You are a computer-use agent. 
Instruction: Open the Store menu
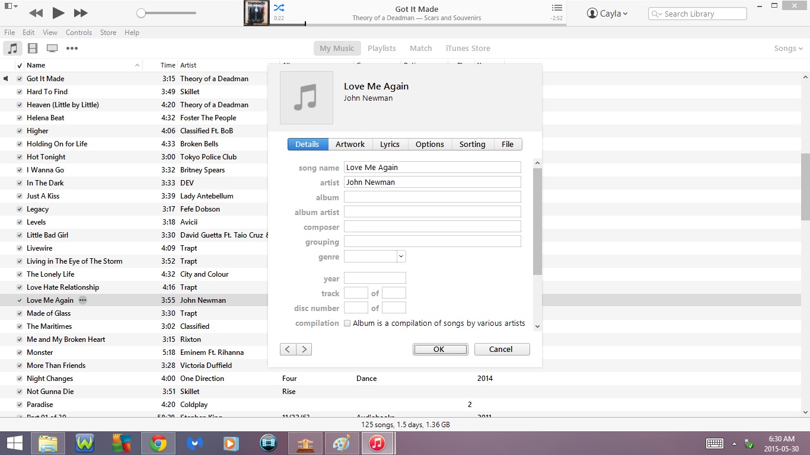coord(108,33)
